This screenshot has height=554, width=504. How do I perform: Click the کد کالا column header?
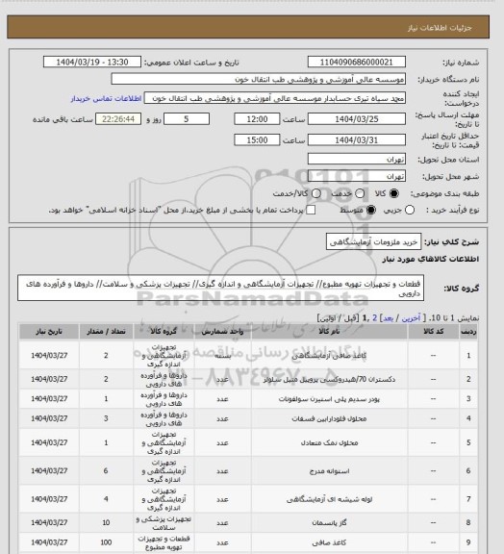433,332
